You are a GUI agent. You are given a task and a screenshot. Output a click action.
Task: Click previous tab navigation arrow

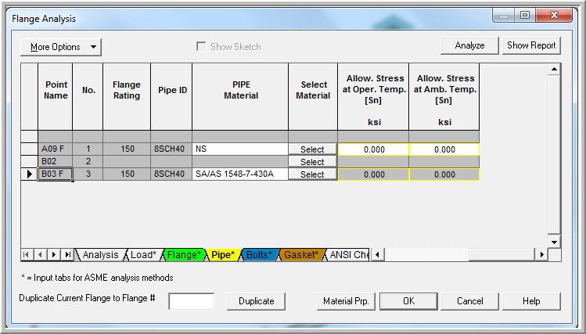coord(40,255)
